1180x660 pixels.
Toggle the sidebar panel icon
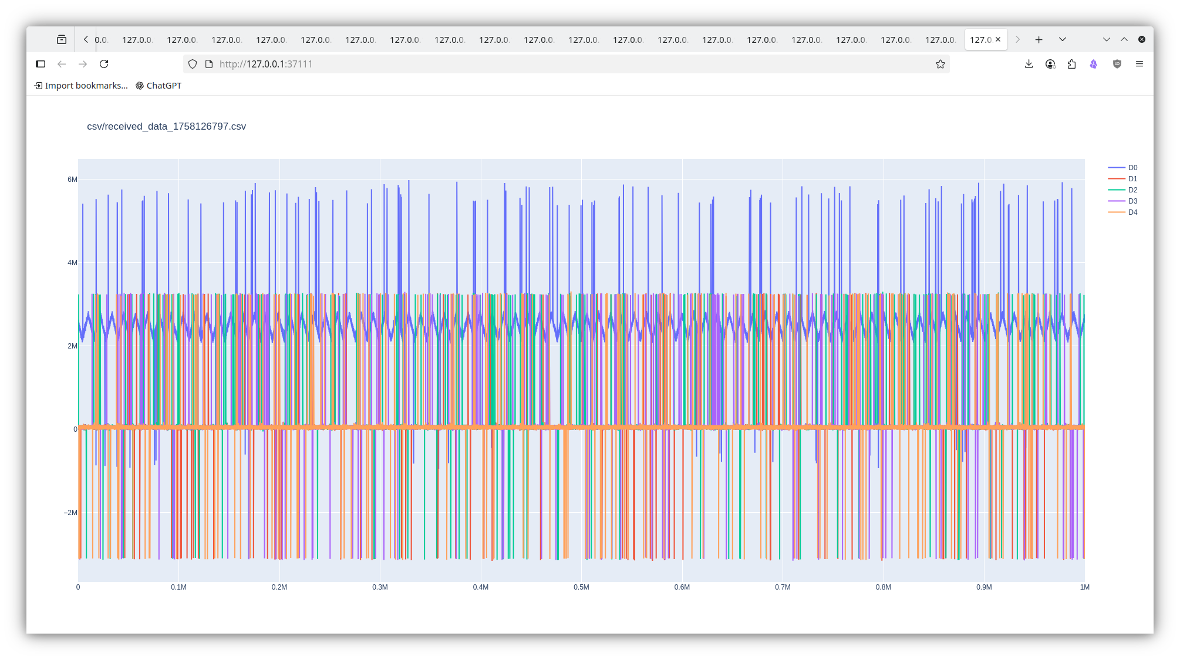[41, 64]
